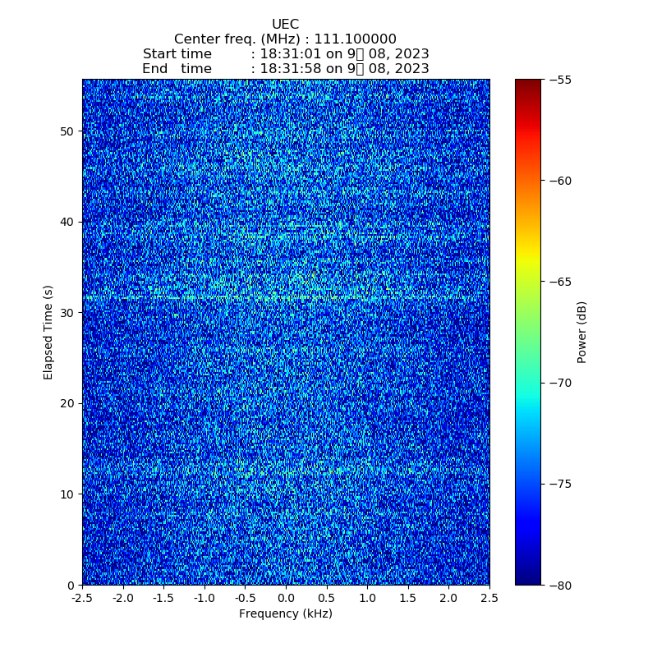Click the Center freq. (MHz) header line
This screenshot has height=657, width=657.
(x=285, y=39)
